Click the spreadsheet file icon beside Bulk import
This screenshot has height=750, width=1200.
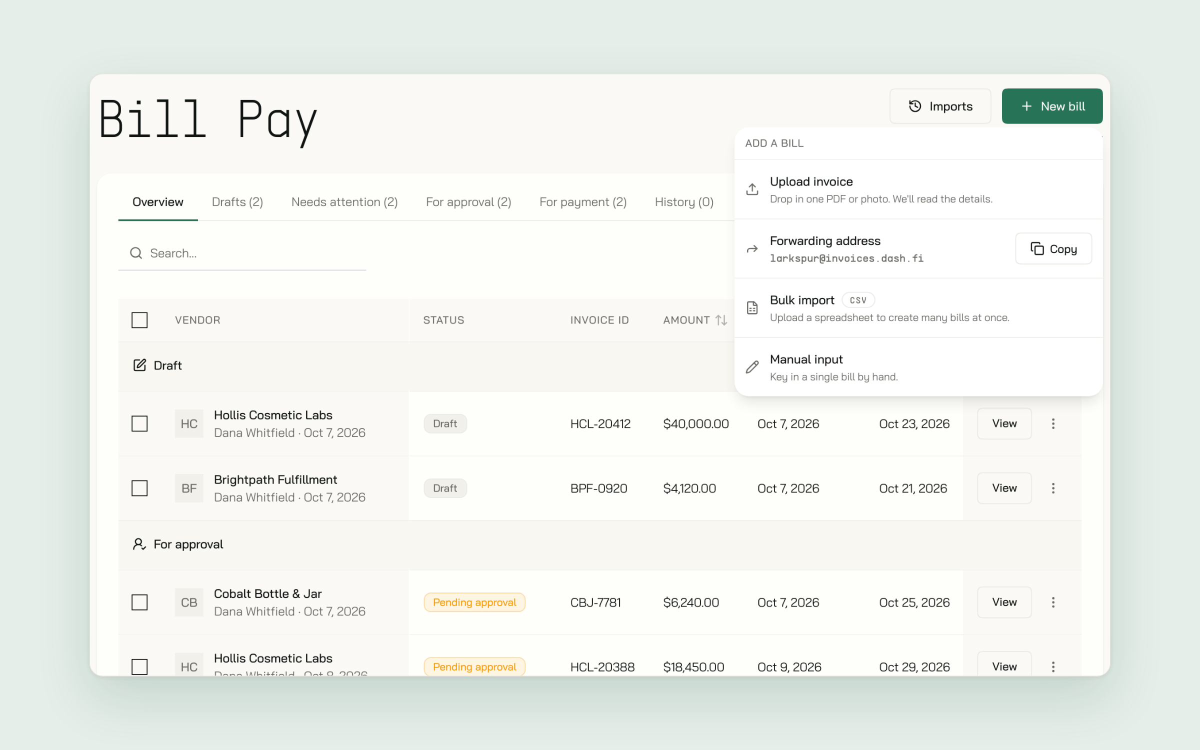pyautogui.click(x=752, y=308)
